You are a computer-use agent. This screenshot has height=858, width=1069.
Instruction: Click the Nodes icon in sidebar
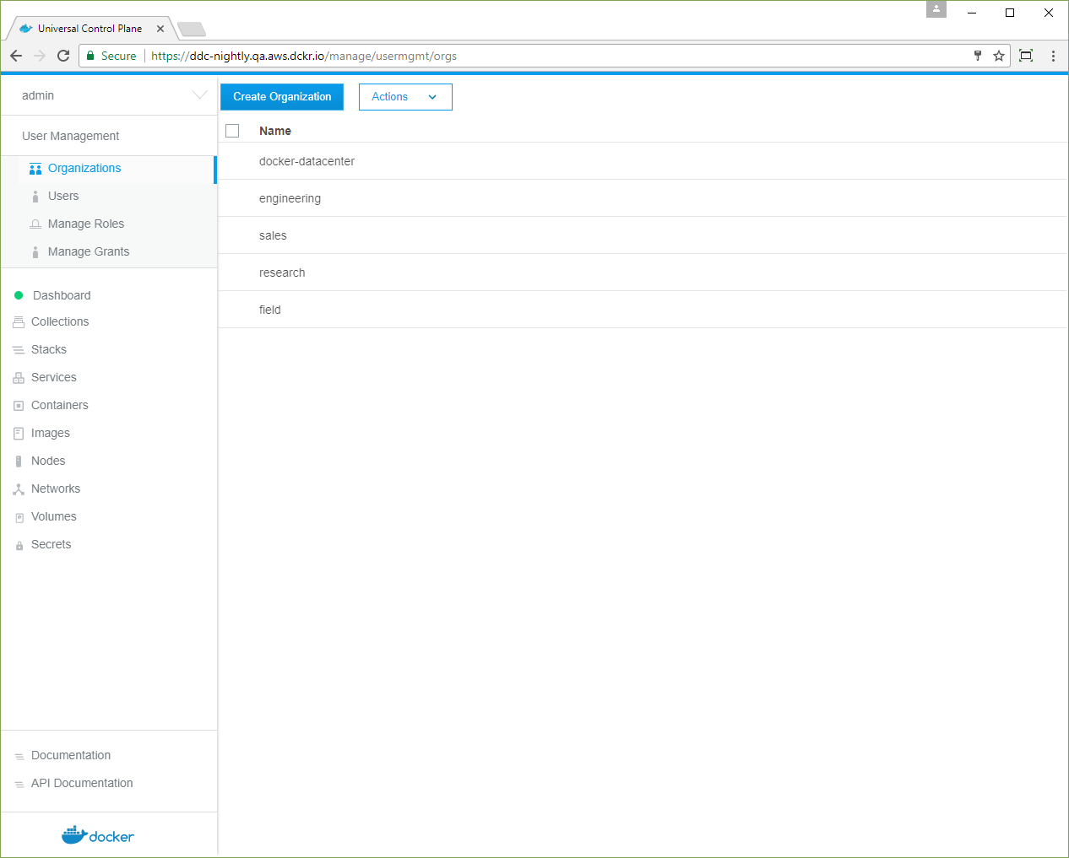tap(19, 461)
